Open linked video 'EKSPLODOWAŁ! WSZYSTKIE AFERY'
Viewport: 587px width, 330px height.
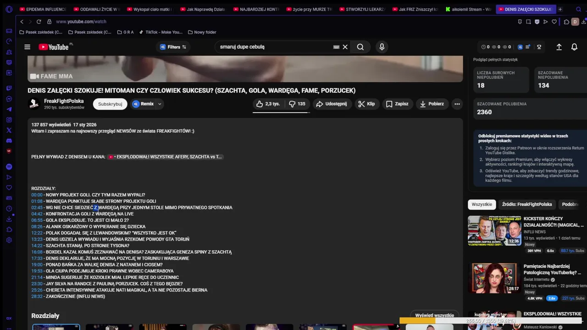[x=165, y=157]
